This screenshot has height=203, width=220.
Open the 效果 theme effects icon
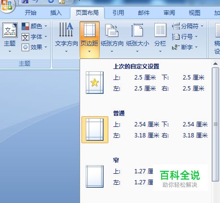tap(25, 47)
